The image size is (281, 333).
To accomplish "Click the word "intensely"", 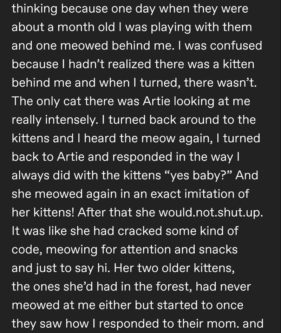I will (71, 120).
